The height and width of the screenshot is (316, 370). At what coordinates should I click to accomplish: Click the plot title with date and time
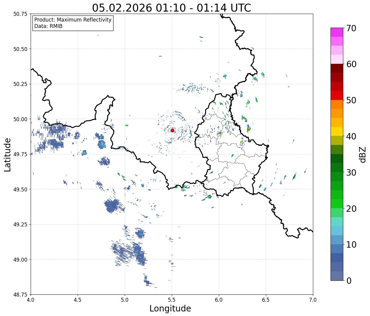pyautogui.click(x=171, y=8)
